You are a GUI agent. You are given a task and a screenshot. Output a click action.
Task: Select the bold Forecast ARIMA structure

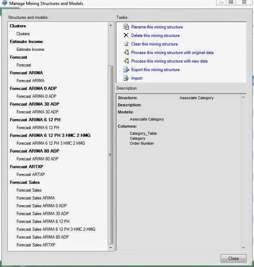[x=26, y=73]
